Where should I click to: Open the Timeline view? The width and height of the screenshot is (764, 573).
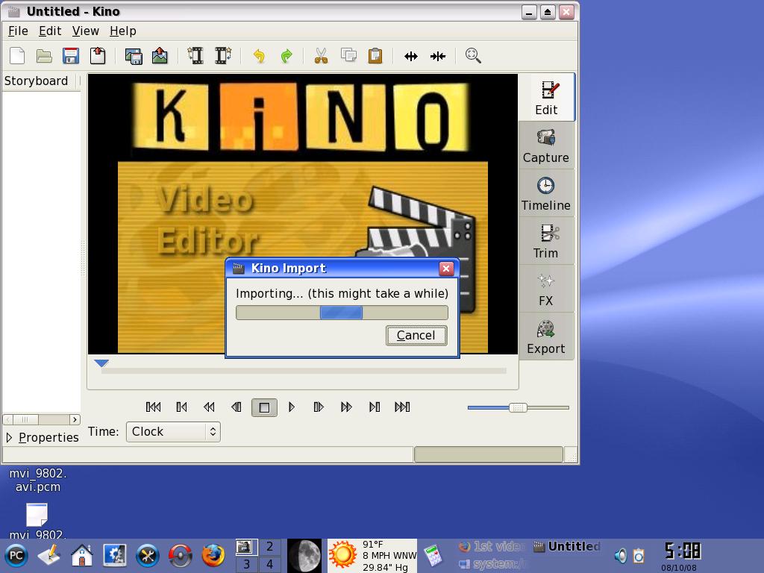click(545, 193)
